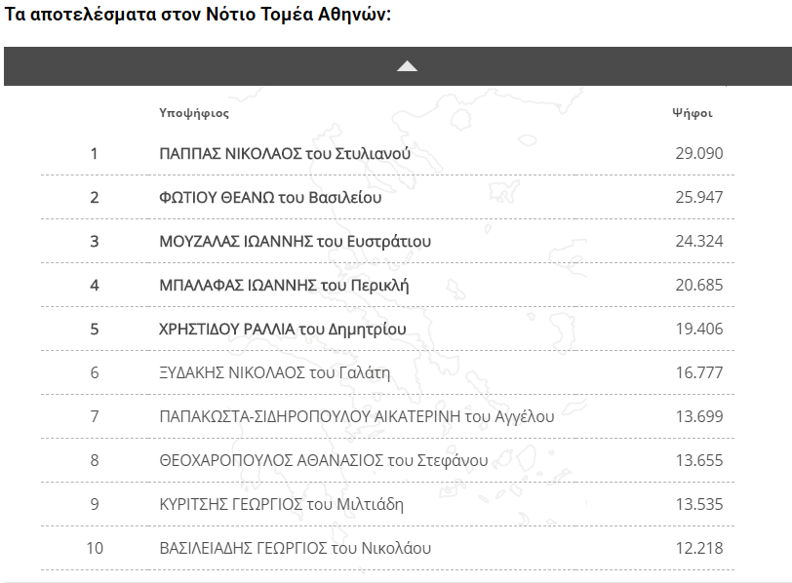Viewport: 792px width, 583px height.
Task: Select ΒΑΣΙΛΕΙΑΔΗΣ ΓΕΩΡΓΙΟΣ του Νικολάου
Action: point(295,548)
